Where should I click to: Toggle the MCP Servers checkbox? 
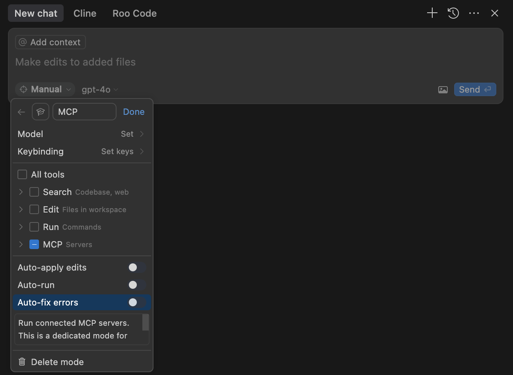coord(34,244)
